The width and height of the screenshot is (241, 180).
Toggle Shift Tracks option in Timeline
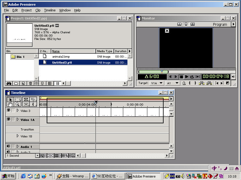click(65, 156)
